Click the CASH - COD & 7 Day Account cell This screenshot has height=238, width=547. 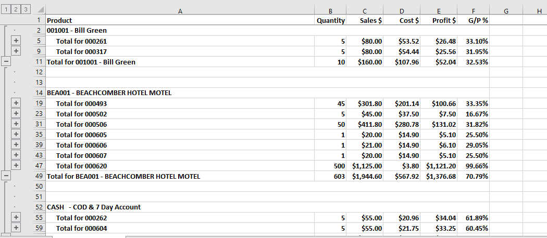pos(94,207)
